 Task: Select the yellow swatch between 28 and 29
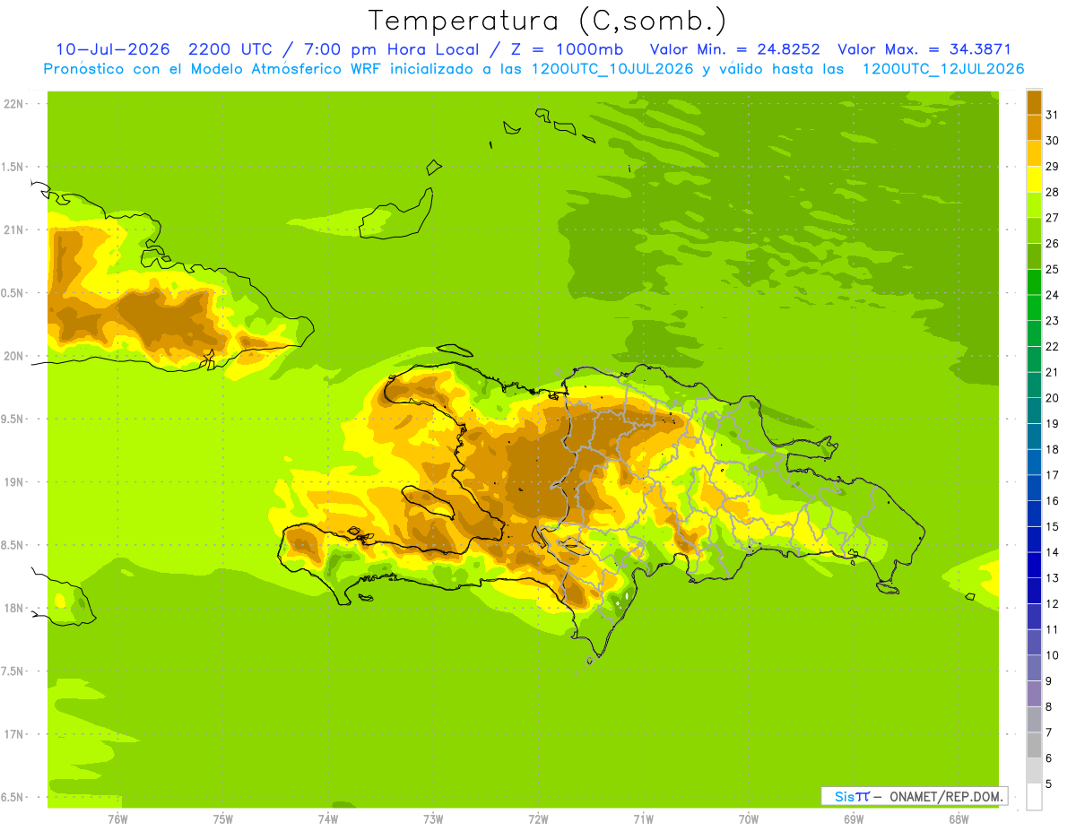(1034, 179)
